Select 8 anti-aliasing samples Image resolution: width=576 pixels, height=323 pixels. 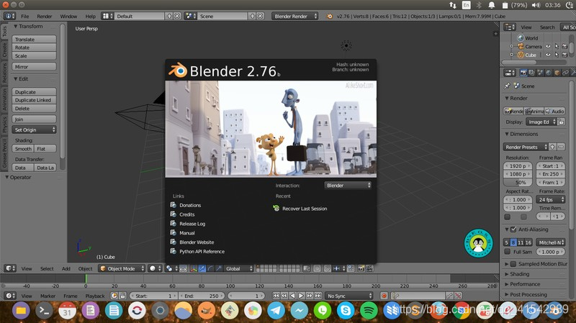pos(513,242)
